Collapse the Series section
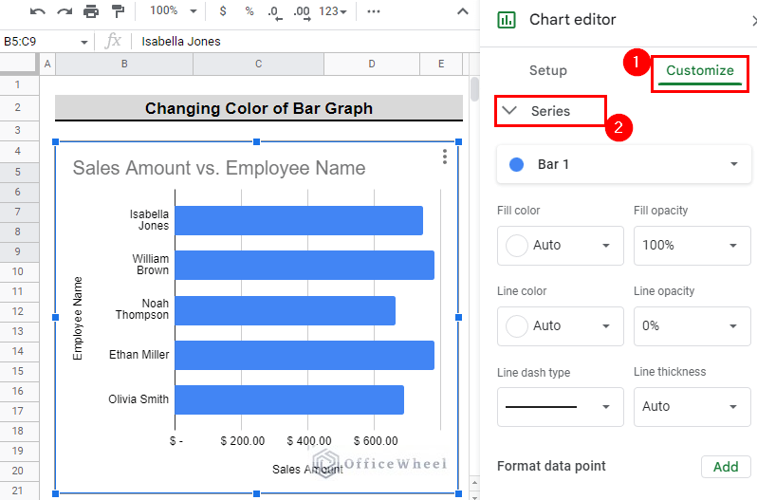The height and width of the screenshot is (500, 757). click(550, 111)
